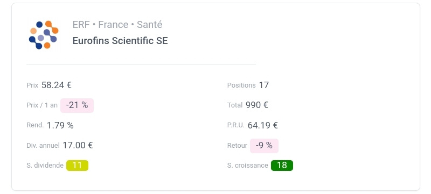The width and height of the screenshot is (431, 194).
Task: Click the Div. annuel label
Action: click(x=43, y=146)
